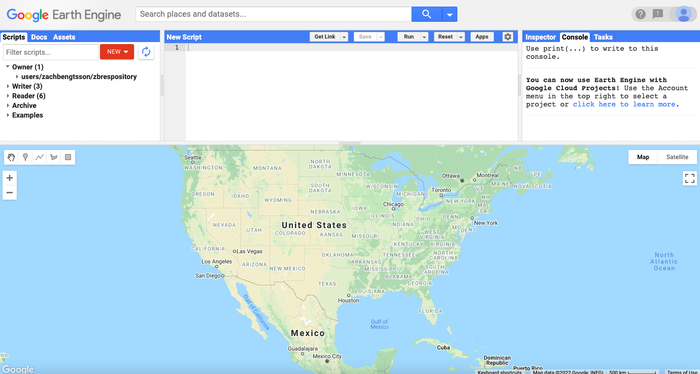Image resolution: width=700 pixels, height=374 pixels.
Task: Click the Houston city label
Action: (x=349, y=301)
